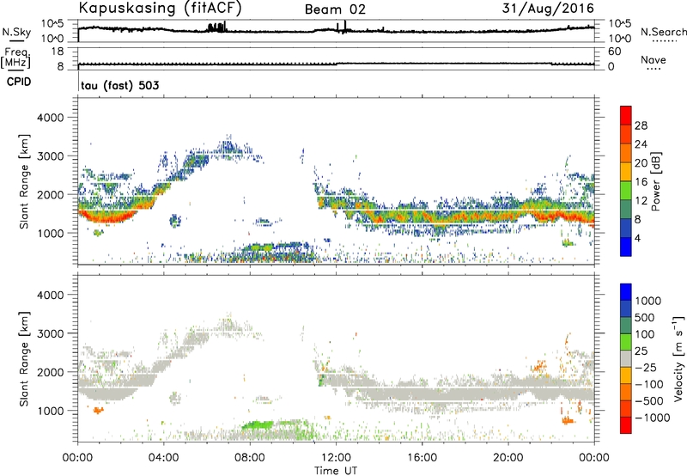
Task: Click the 'Nave' legend label
Action: [653, 60]
